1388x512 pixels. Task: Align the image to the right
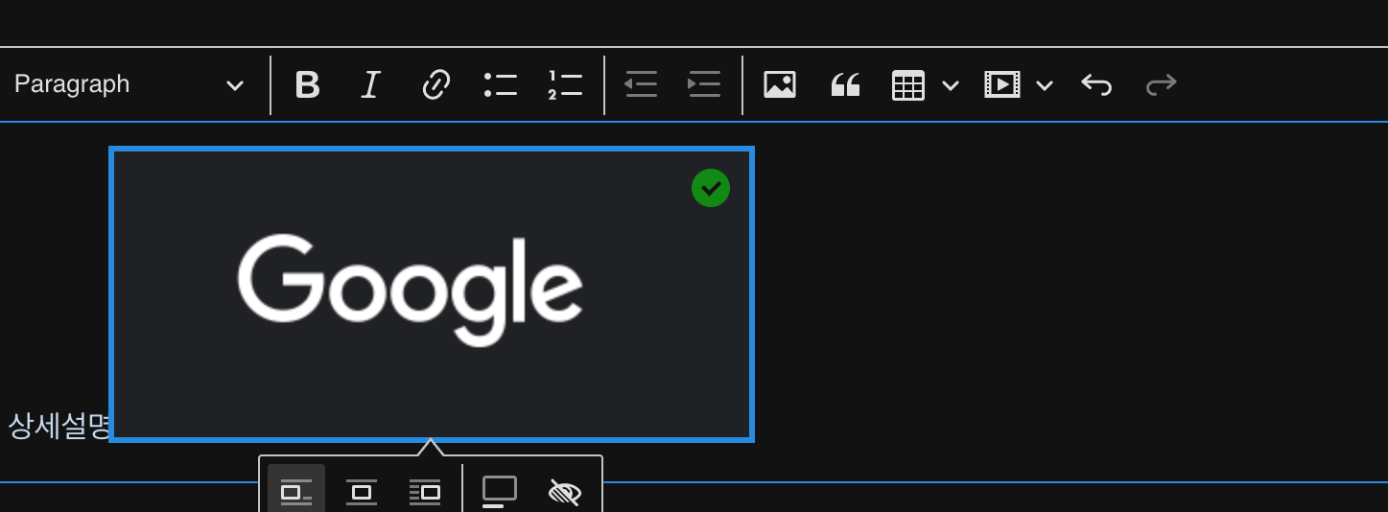425,491
